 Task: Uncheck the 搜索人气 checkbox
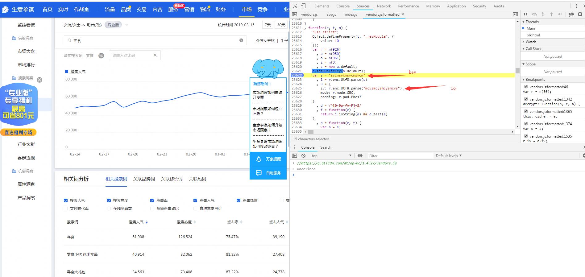pos(66,201)
